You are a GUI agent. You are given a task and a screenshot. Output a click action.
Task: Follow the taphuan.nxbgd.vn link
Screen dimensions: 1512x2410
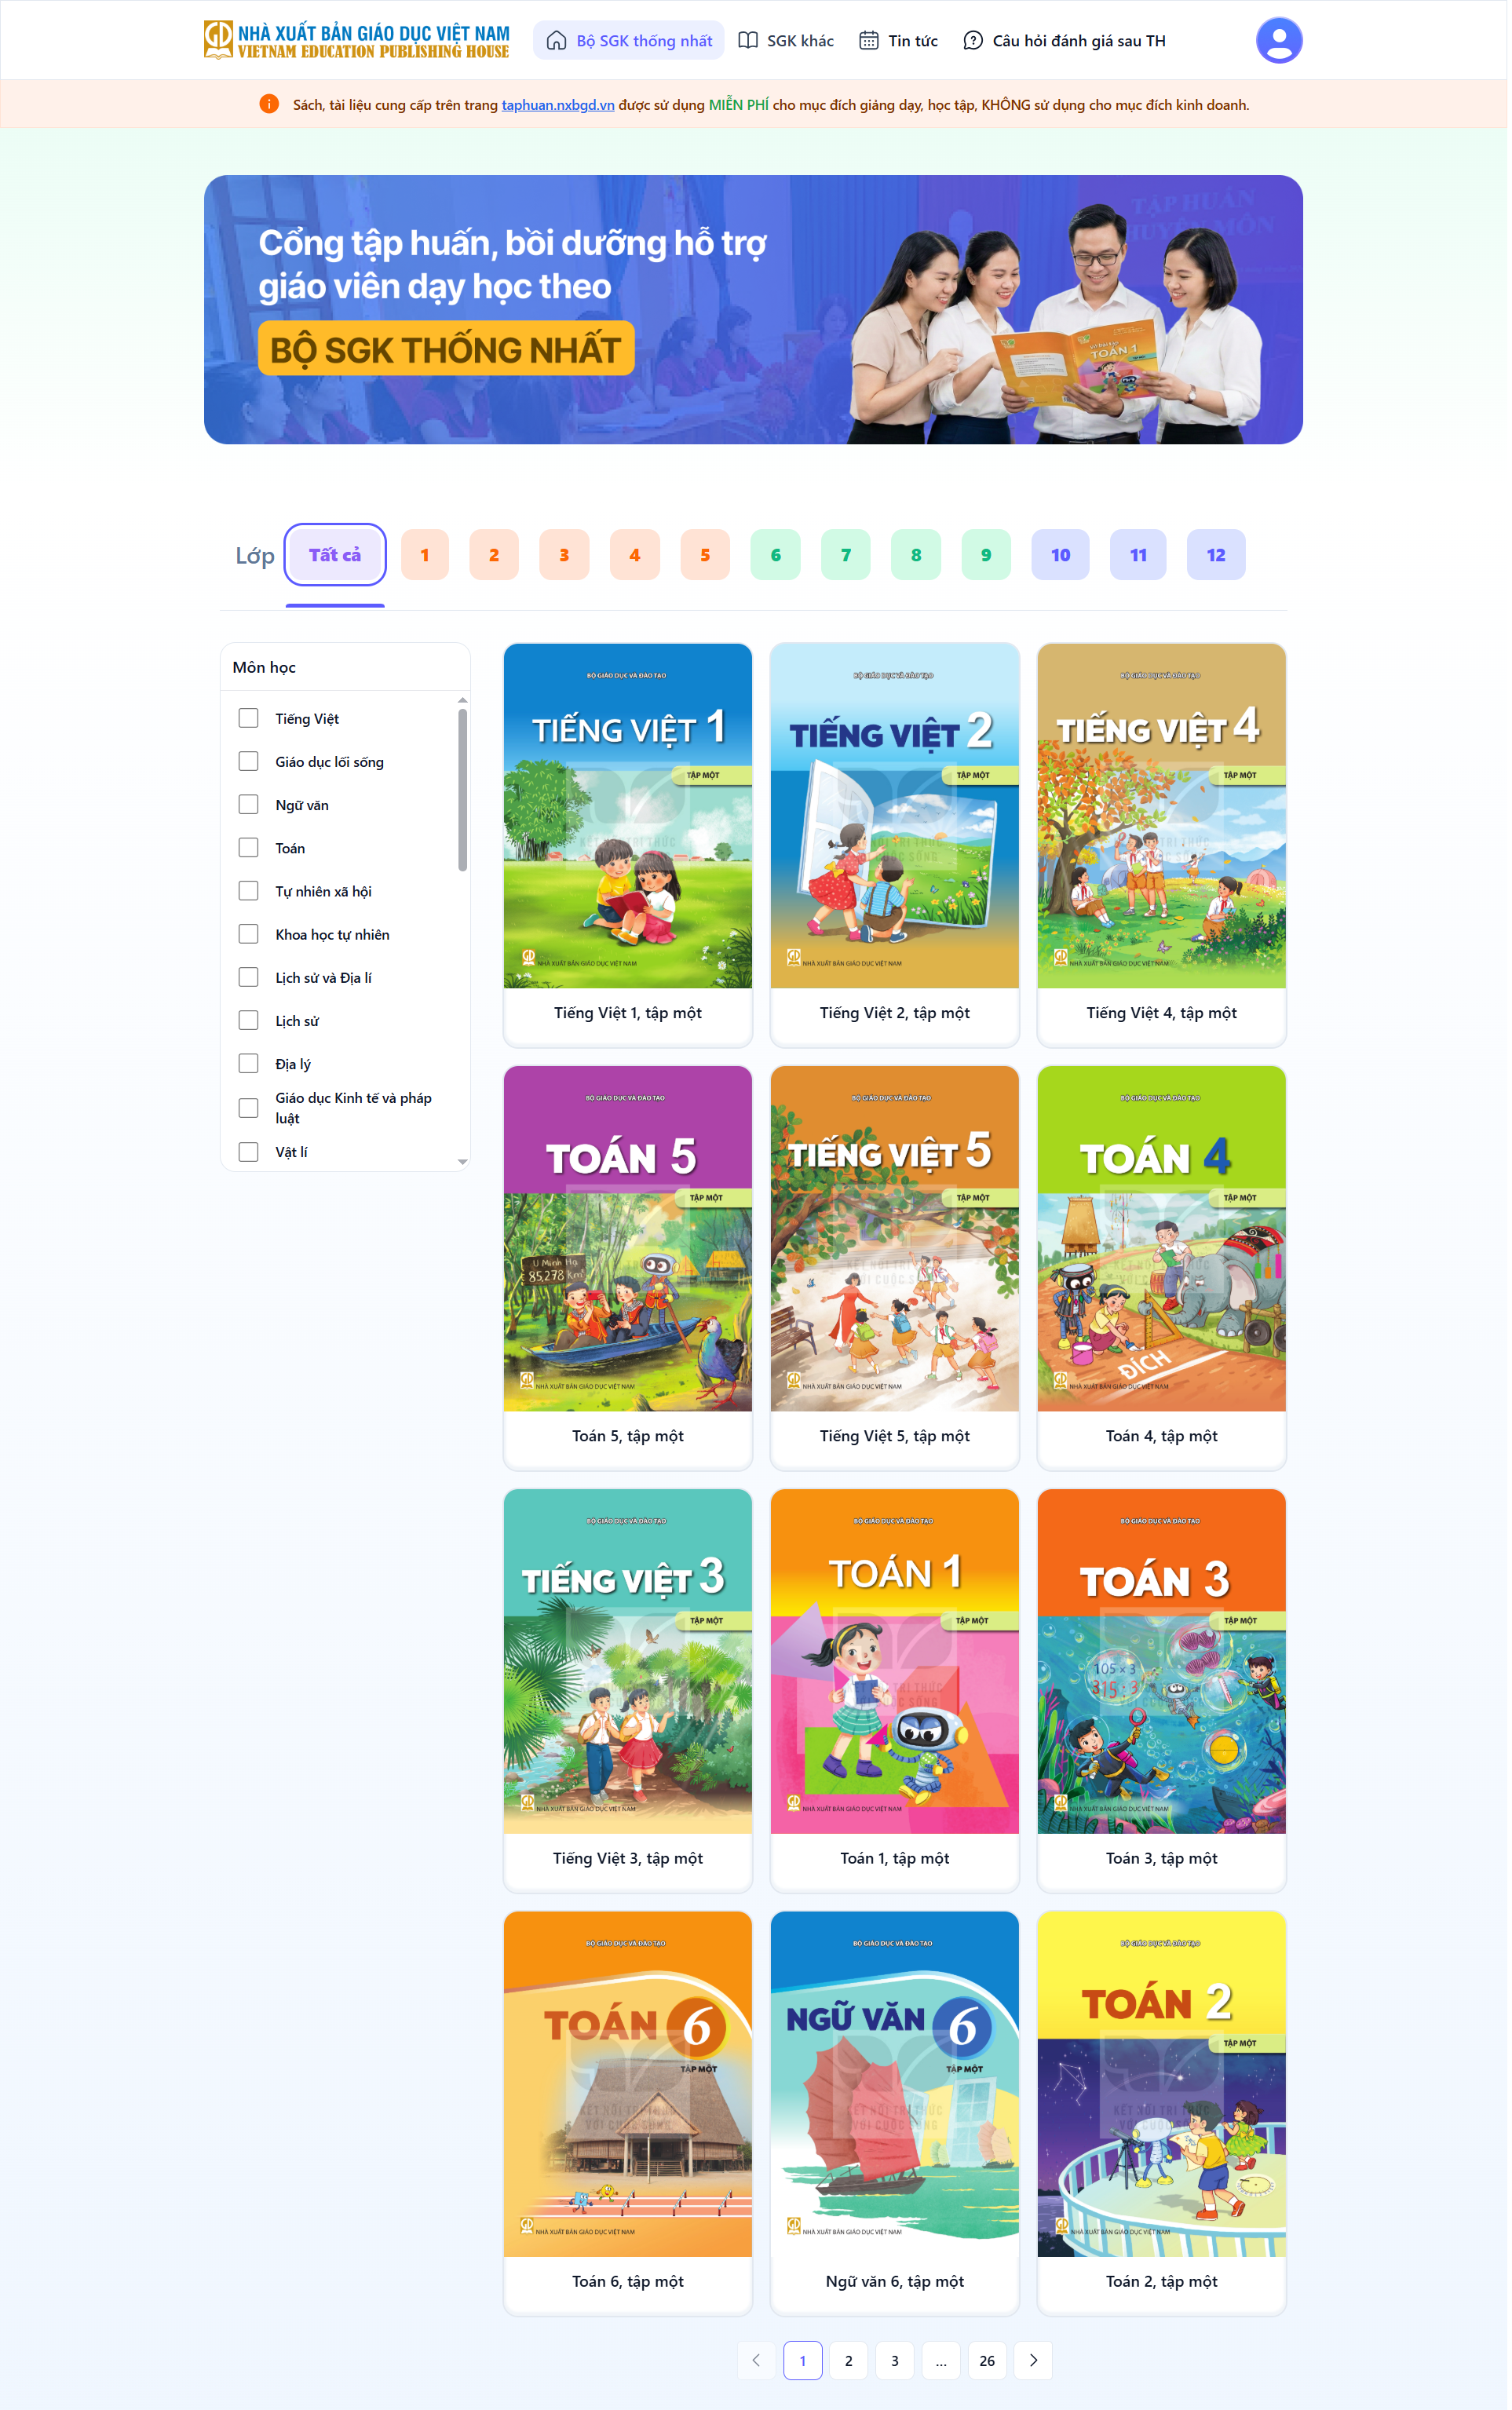(558, 105)
